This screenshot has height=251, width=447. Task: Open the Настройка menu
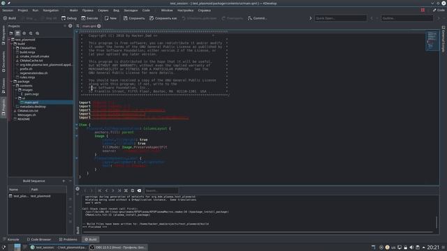(185, 10)
